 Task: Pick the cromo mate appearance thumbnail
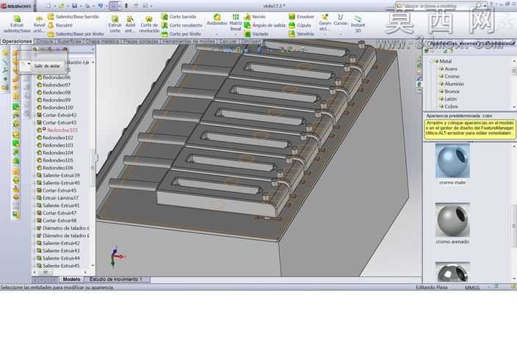point(452,161)
